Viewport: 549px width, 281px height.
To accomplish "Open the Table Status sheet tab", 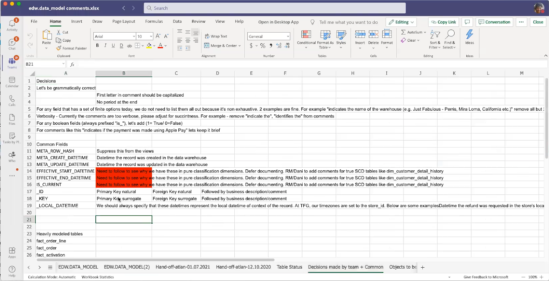I will point(289,267).
